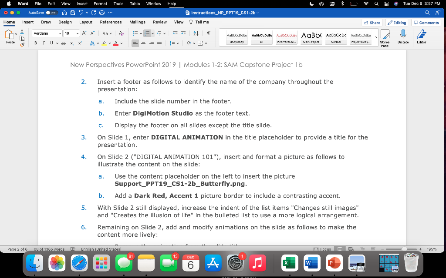Select Justify paragraph alignment
The height and width of the screenshot is (278, 446).
click(x=159, y=43)
